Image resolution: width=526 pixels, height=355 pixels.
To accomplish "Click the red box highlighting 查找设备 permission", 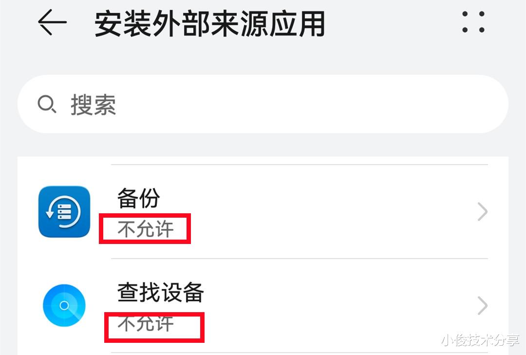I will tap(154, 328).
